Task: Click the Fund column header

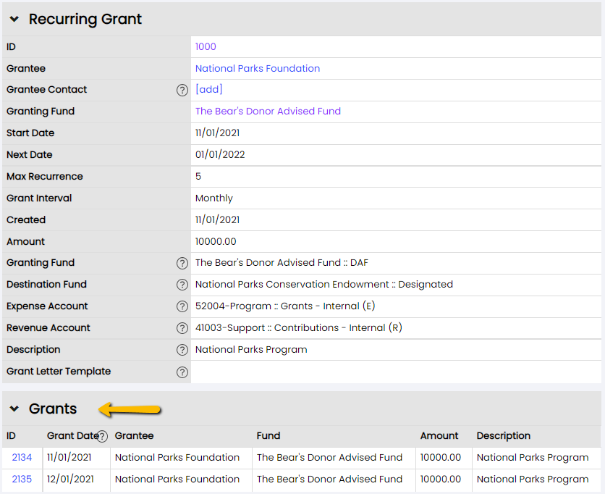Action: (x=268, y=435)
